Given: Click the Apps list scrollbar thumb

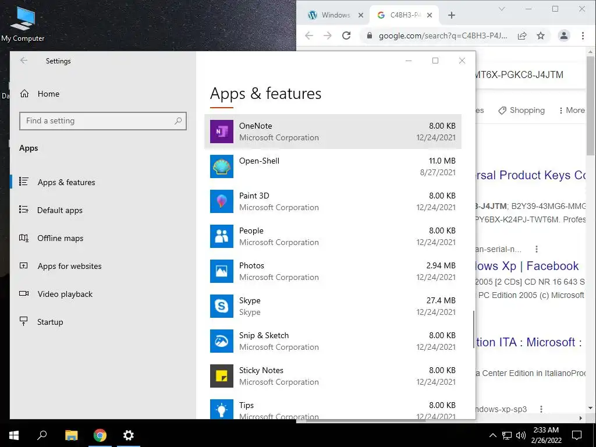Looking at the screenshot, I should [x=474, y=329].
